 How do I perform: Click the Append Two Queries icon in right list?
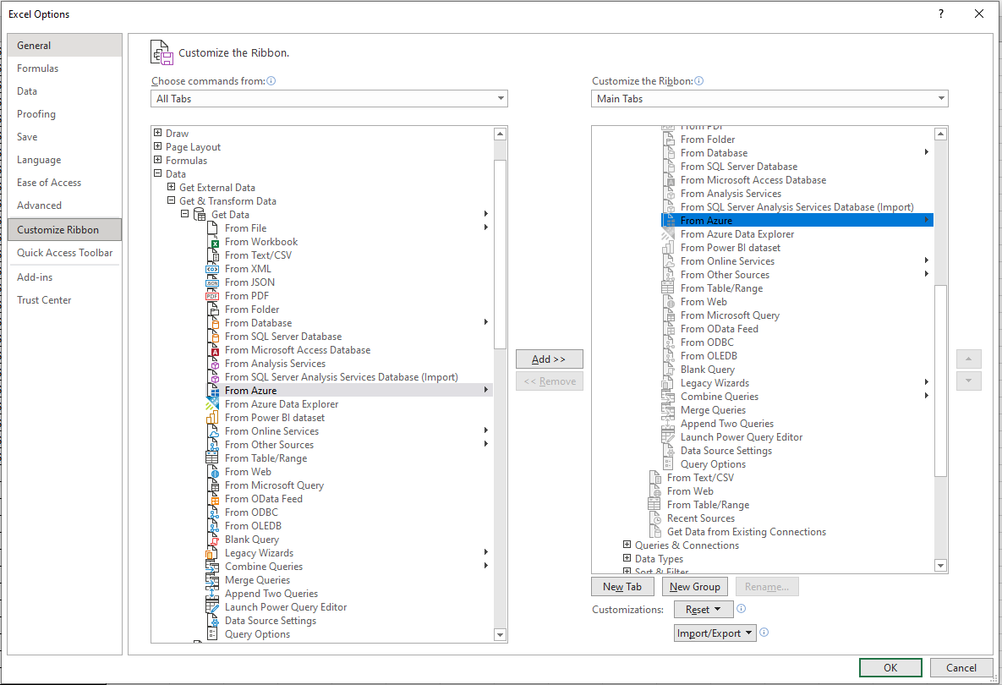(x=668, y=424)
